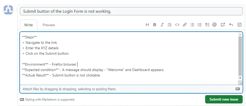This screenshot has width=246, height=106.
Task: Insert a saved reply with arrow icon
Action: (x=231, y=25)
